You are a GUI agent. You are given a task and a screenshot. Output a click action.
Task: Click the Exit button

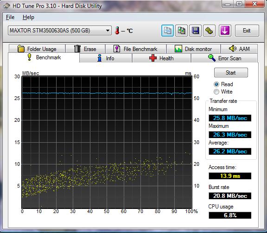(x=247, y=31)
